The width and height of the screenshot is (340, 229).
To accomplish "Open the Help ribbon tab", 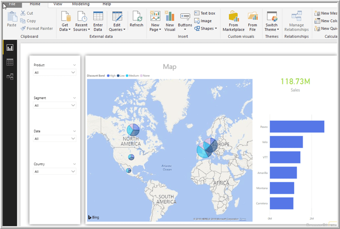I will coord(107,4).
